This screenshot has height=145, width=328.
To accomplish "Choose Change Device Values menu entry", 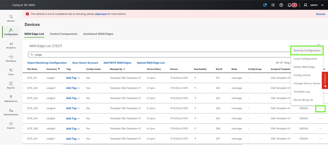I will point(307,83).
